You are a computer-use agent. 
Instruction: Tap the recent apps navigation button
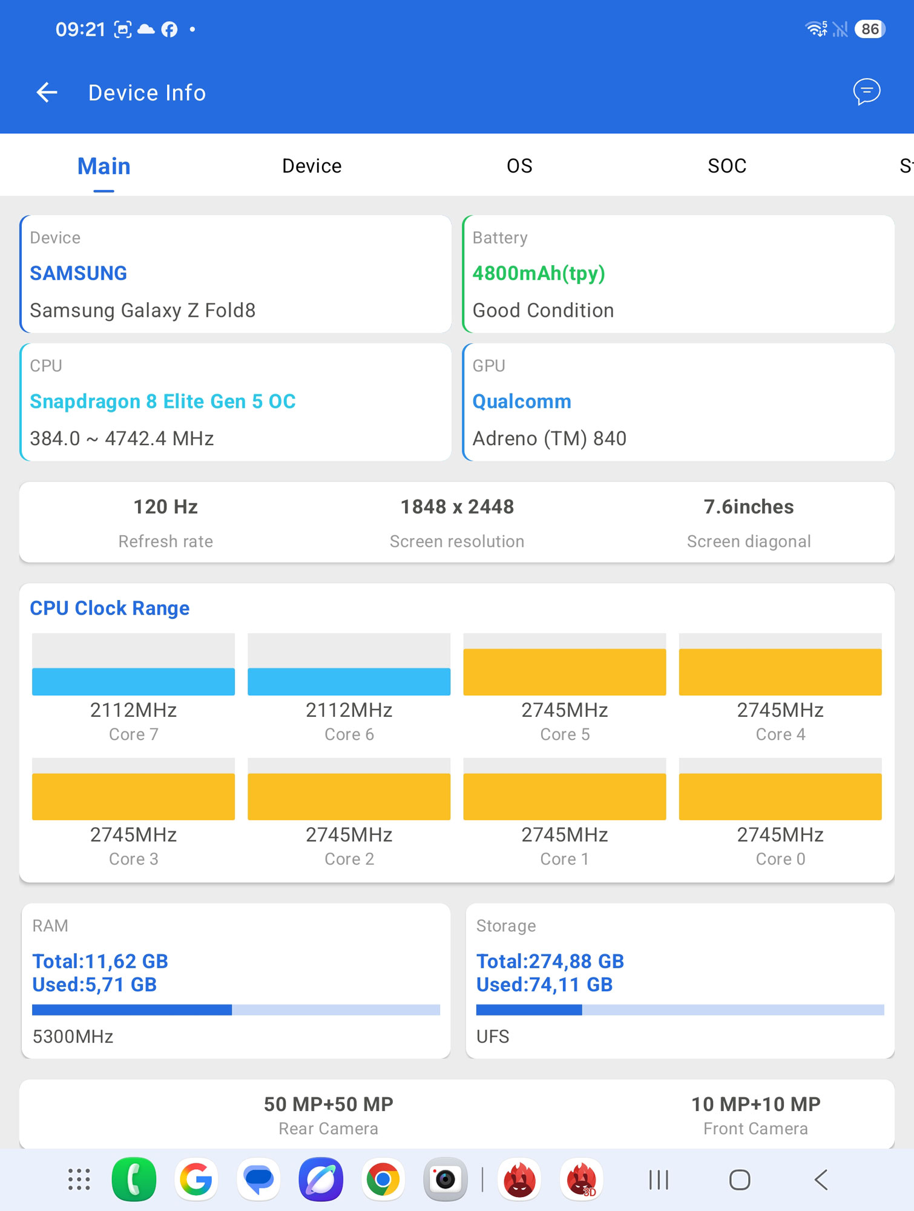click(659, 1180)
